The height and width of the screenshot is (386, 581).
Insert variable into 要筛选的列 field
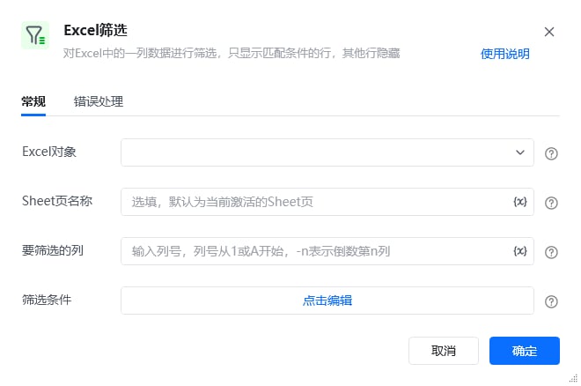tap(520, 251)
